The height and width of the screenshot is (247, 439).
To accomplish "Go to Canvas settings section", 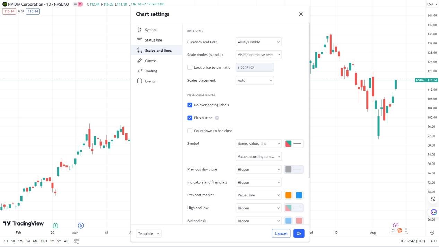I will pyautogui.click(x=150, y=61).
